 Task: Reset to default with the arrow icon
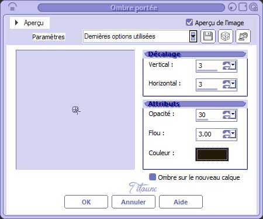coord(243,36)
